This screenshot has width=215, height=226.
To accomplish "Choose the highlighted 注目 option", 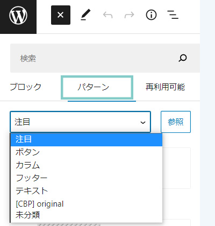I will click(87, 139).
